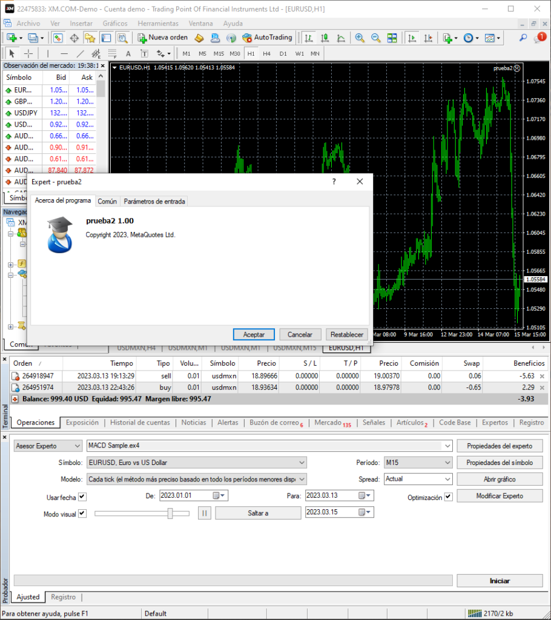551x620 pixels.
Task: Toggle the Optimización checkbox
Action: click(x=448, y=497)
